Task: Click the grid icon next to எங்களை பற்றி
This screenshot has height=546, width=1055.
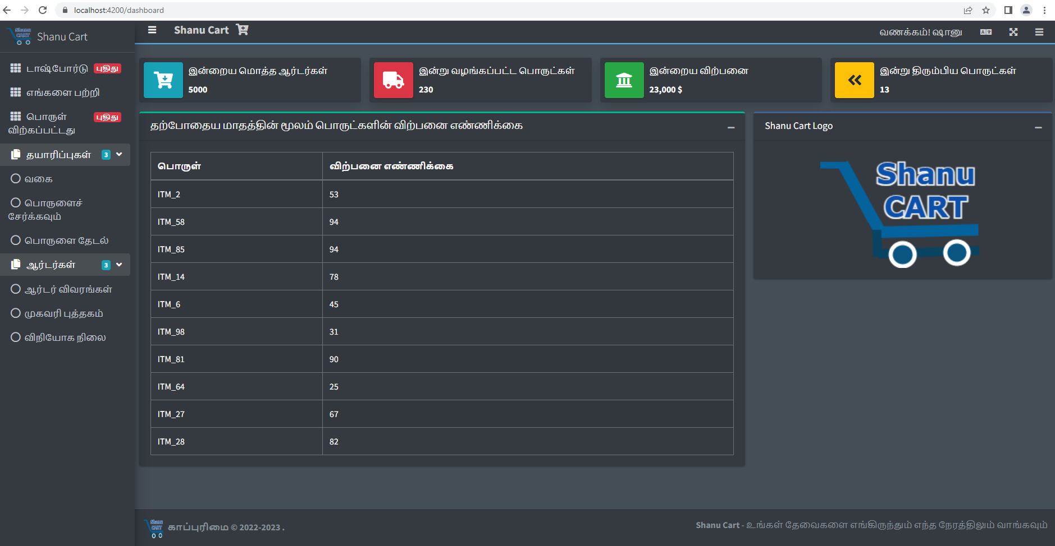Action: click(x=16, y=92)
